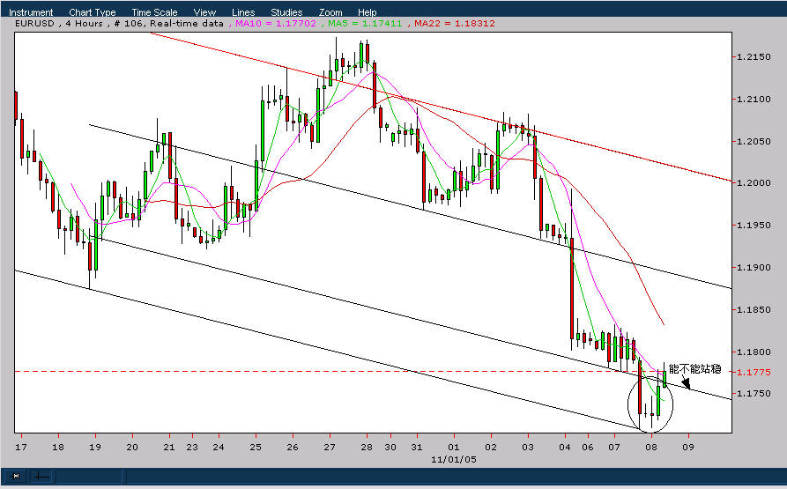Click the 1.2100 price axis label
The height and width of the screenshot is (489, 787).
click(x=754, y=100)
